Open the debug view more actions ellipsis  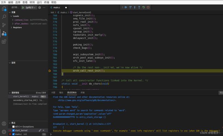(x=44, y=8)
